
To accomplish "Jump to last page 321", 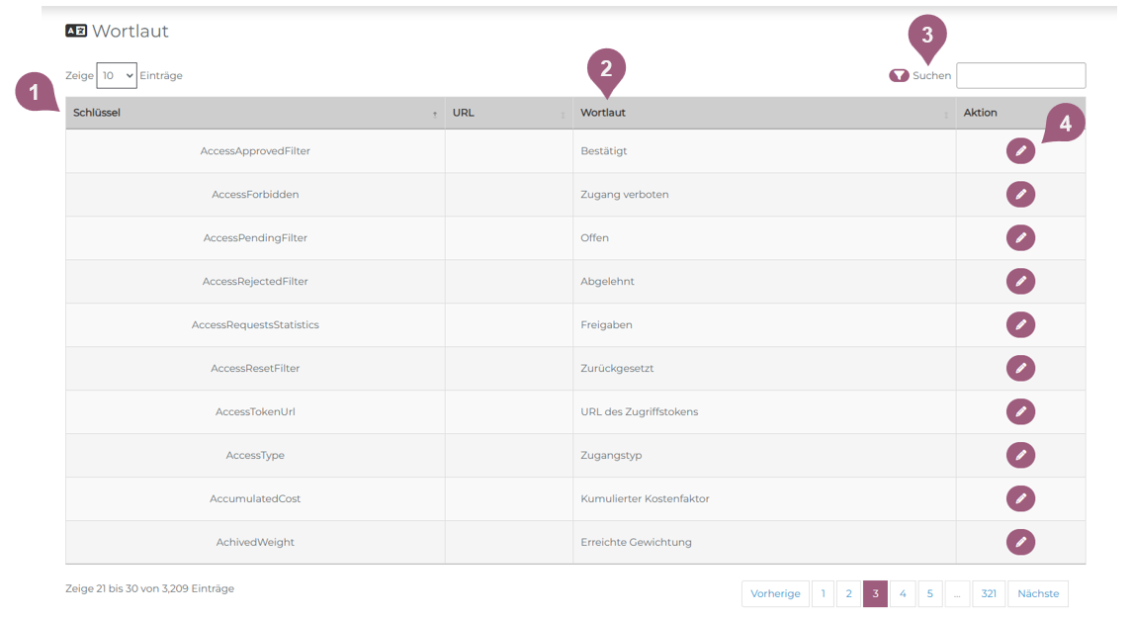I will (x=989, y=594).
